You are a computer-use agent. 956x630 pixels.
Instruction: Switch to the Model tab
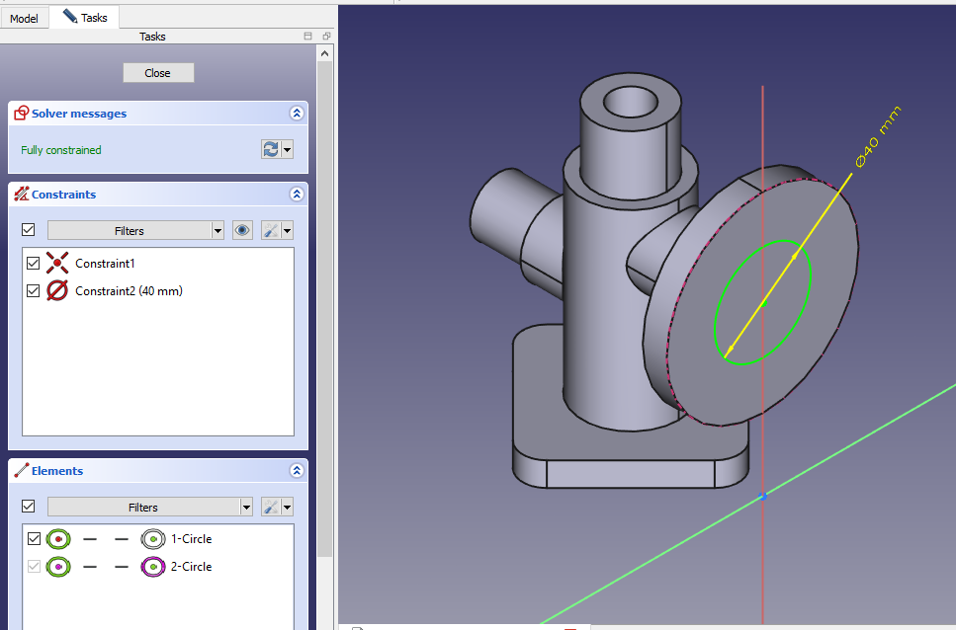pos(24,18)
